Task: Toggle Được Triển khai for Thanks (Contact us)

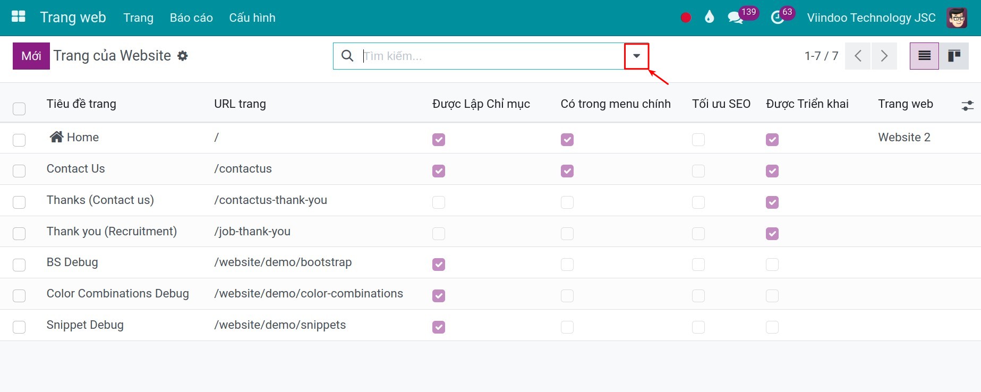Action: click(772, 202)
